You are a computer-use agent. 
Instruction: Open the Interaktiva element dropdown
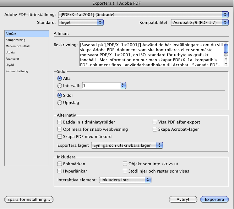[x=125, y=180]
